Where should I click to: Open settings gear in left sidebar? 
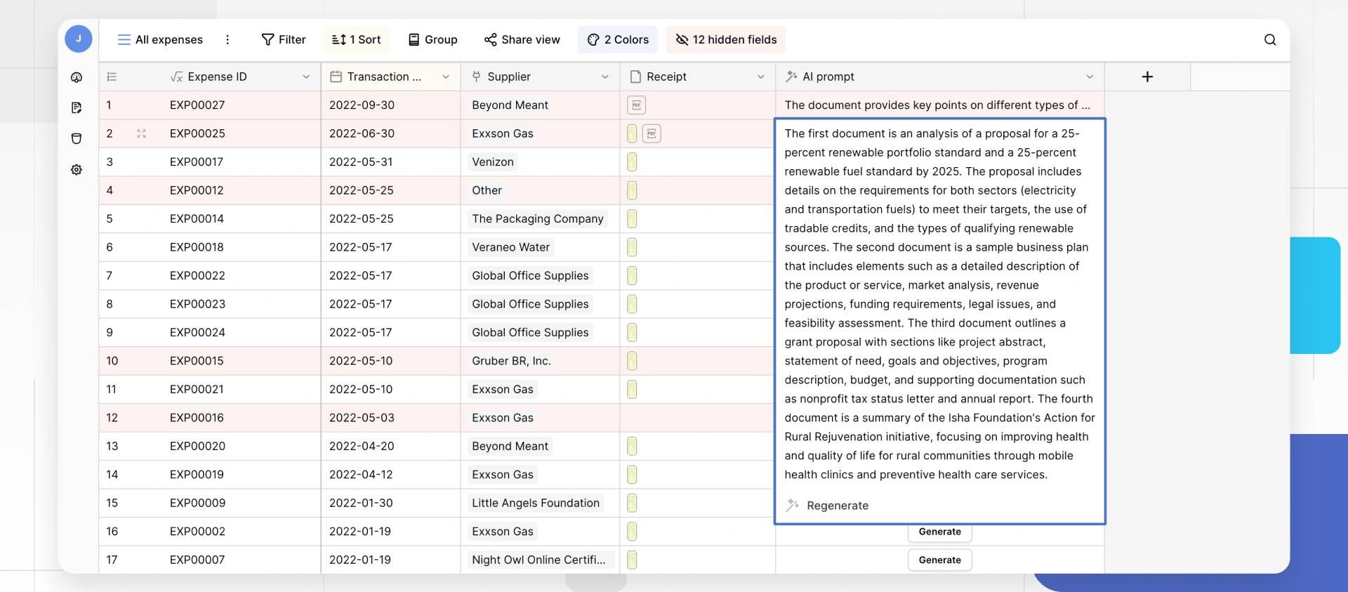point(77,170)
